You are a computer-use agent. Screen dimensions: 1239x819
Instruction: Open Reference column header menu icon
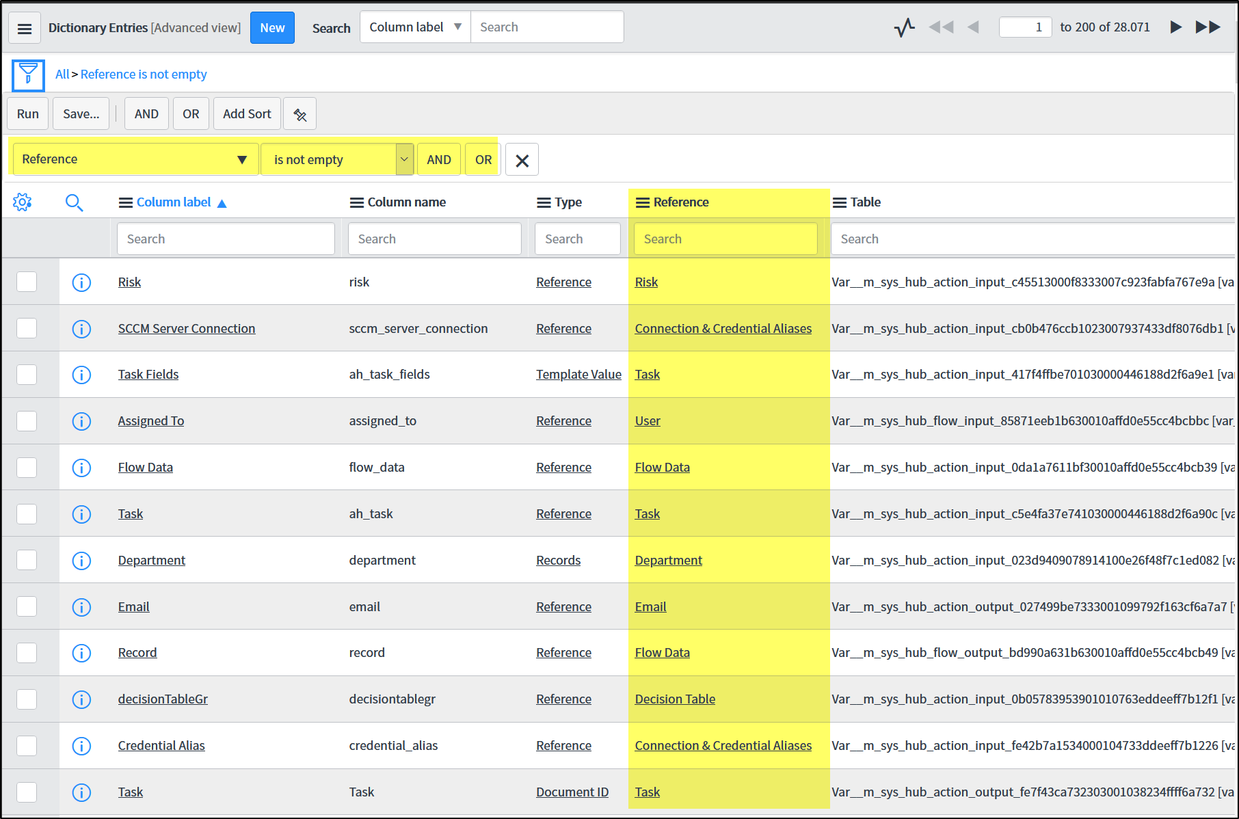(x=643, y=203)
